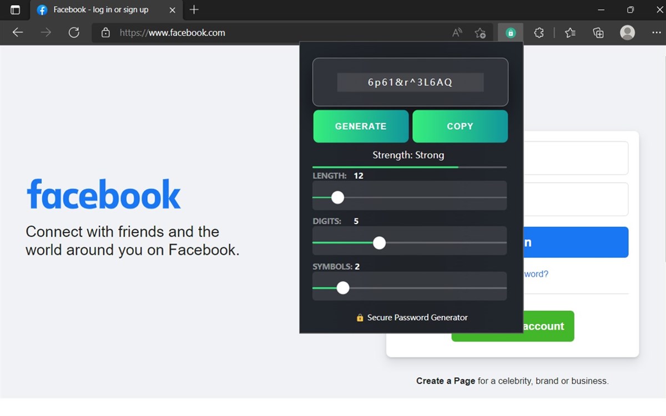Go back to previous page

18,33
